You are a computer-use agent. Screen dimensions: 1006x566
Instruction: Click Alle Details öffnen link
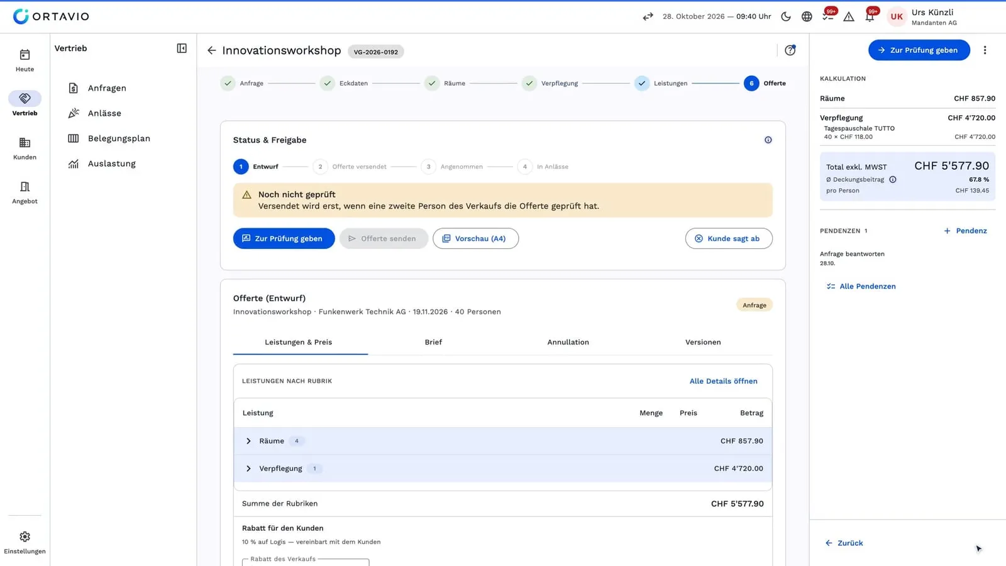723,381
